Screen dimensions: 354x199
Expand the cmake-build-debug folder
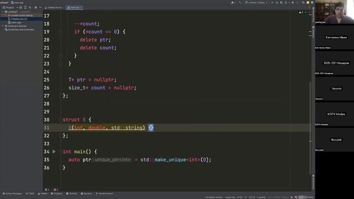[6, 15]
